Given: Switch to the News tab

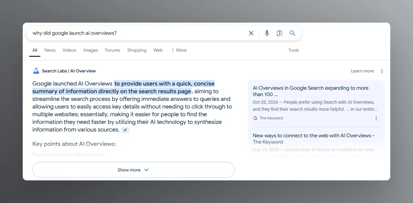Looking at the screenshot, I should pos(50,50).
